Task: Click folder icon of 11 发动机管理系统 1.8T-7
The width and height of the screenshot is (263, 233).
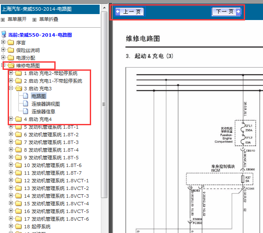Action: click(18, 173)
